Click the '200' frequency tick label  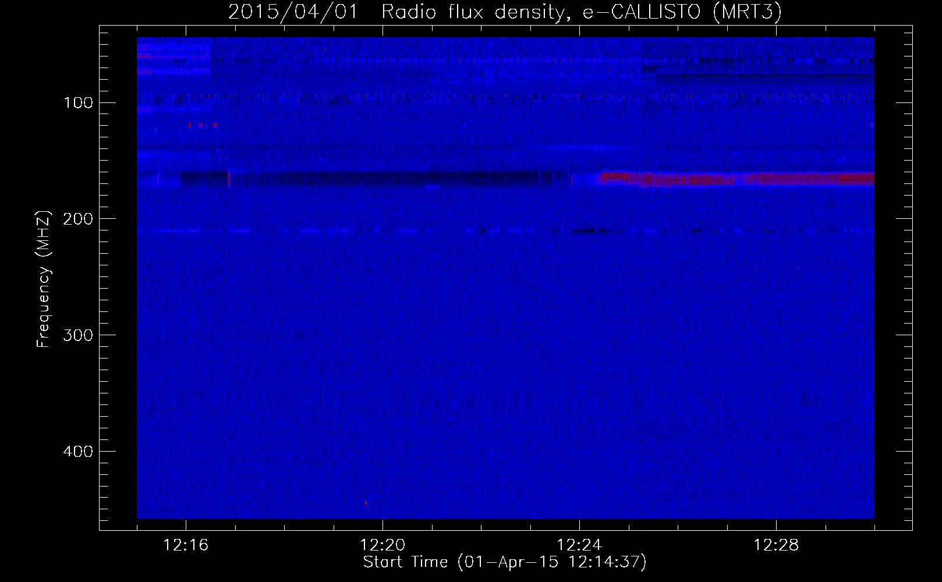click(79, 219)
